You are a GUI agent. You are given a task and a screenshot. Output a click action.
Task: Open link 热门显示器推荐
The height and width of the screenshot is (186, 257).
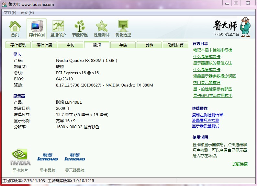(x=207, y=83)
